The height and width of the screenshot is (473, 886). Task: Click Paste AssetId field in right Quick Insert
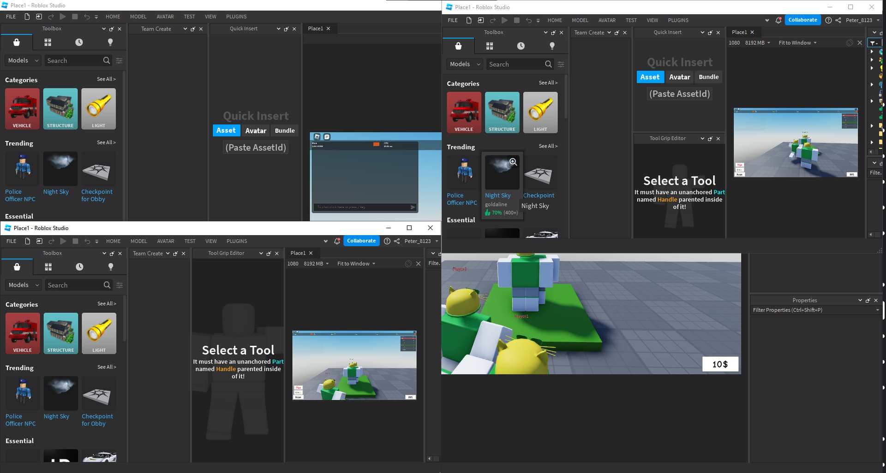pyautogui.click(x=679, y=94)
